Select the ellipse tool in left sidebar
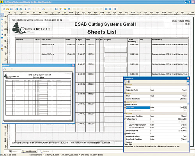The width and height of the screenshot is (195, 156). click(2, 30)
